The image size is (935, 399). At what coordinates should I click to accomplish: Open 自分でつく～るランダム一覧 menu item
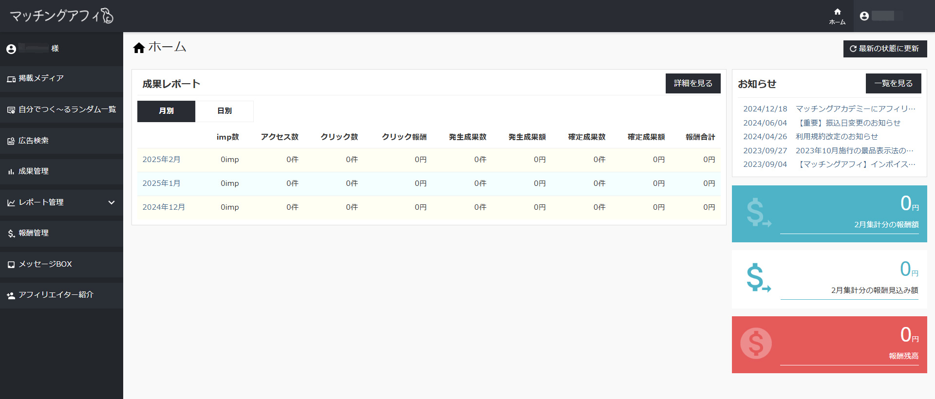pyautogui.click(x=67, y=109)
